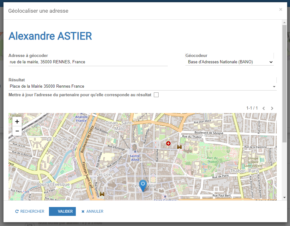290x226 pixels.
Task: Click Groupe scolaire Saint-Vincent label
Action: [x=253, y=162]
